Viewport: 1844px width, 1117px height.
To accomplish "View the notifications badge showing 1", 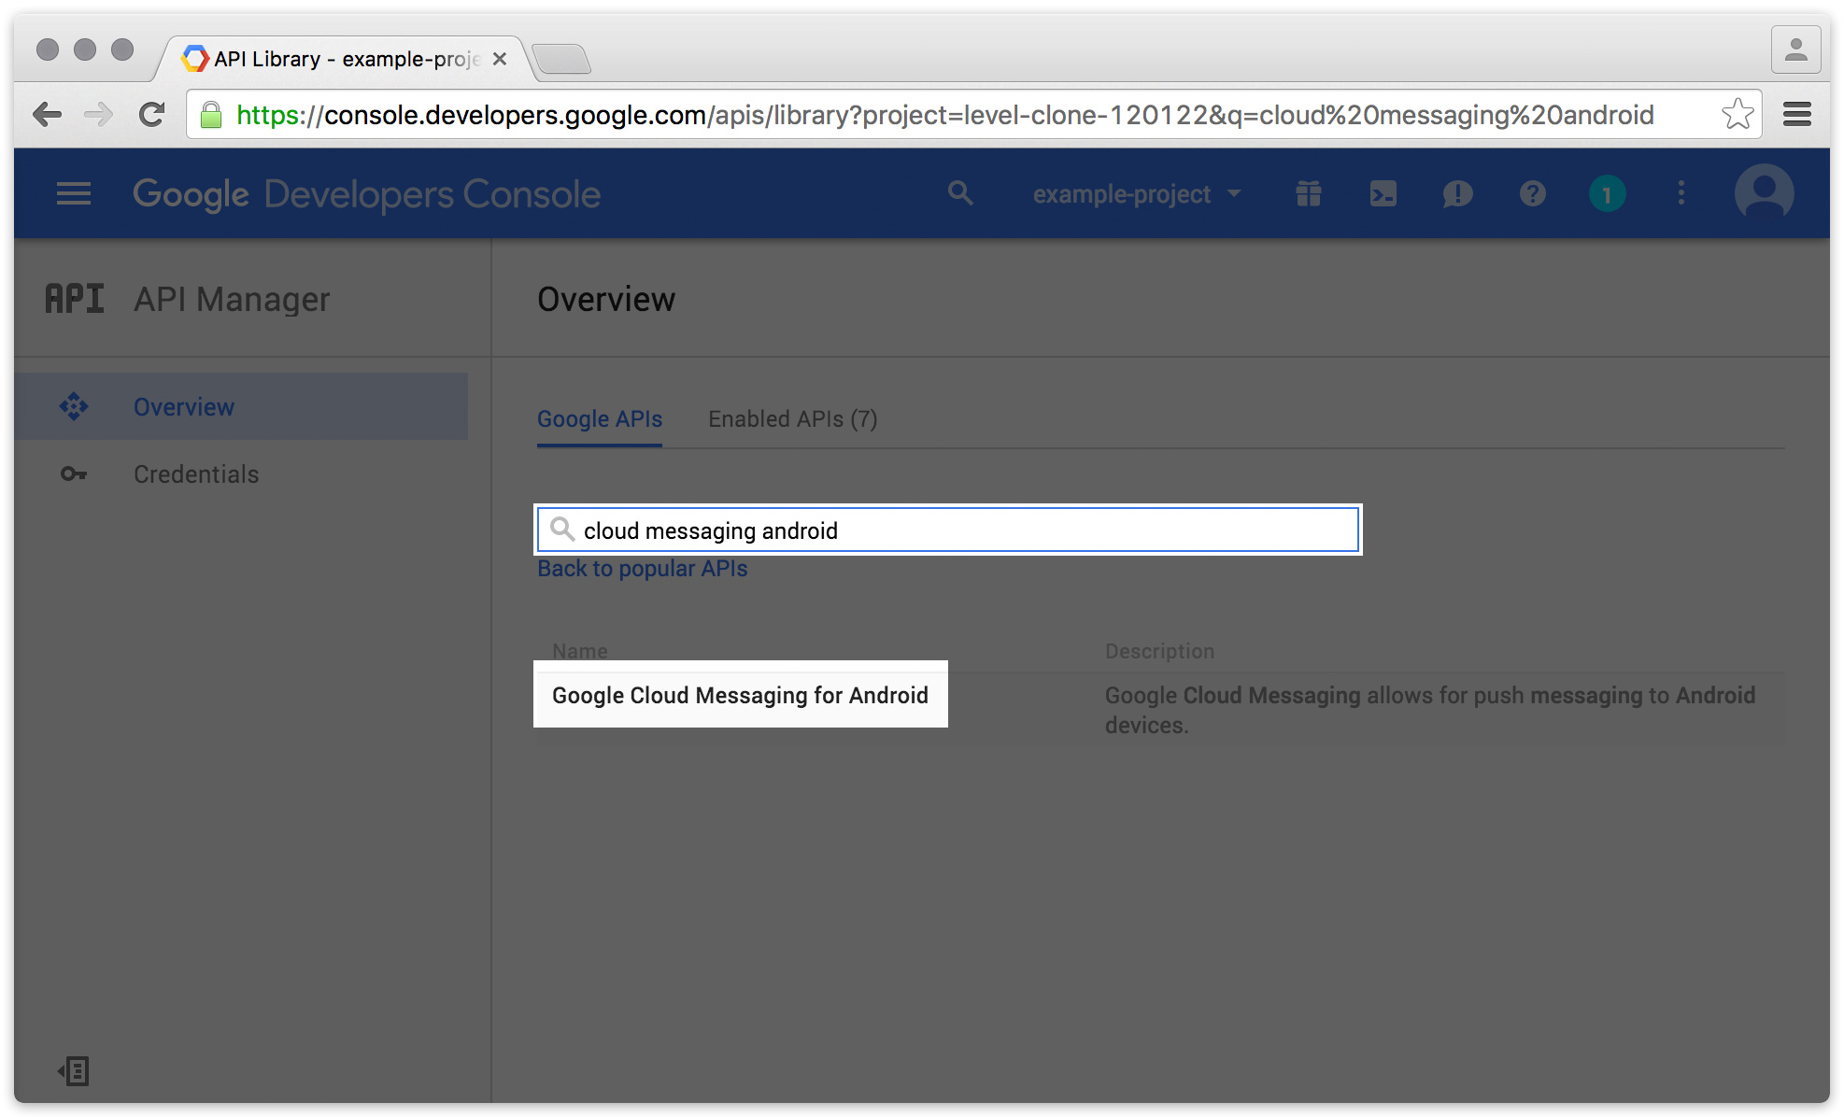I will [x=1607, y=193].
